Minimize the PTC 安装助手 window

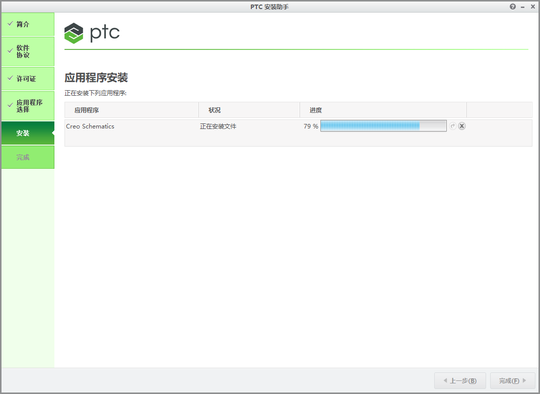click(x=523, y=7)
